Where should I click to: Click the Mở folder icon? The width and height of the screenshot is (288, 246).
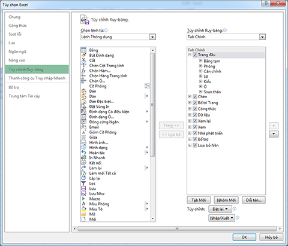pos(83,214)
